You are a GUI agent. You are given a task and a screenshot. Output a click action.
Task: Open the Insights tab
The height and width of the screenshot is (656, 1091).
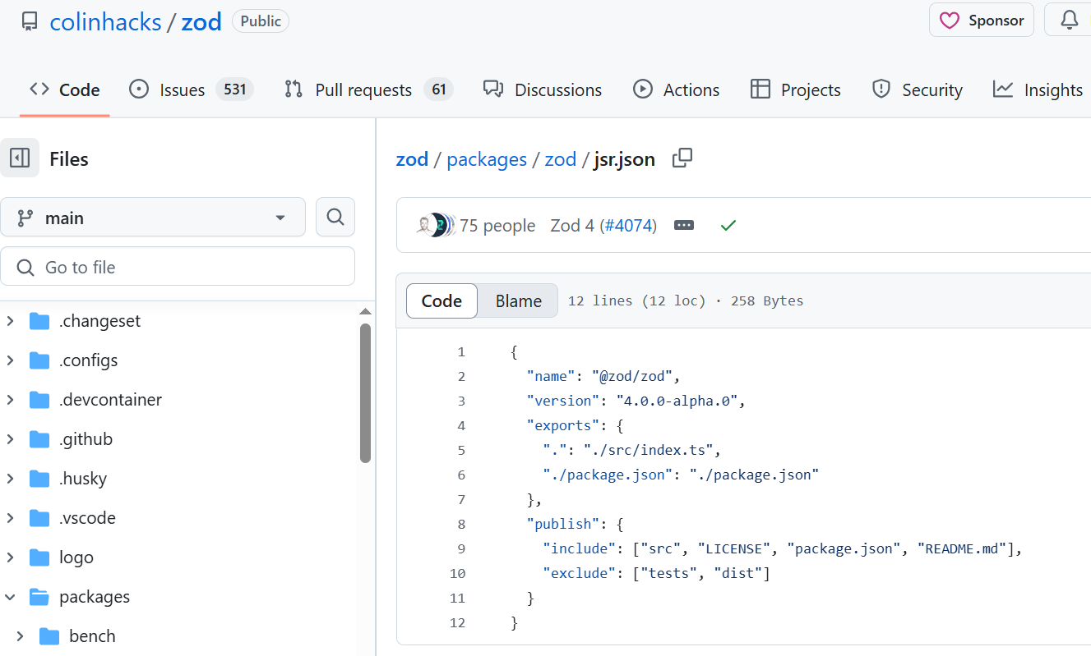(x=1038, y=89)
